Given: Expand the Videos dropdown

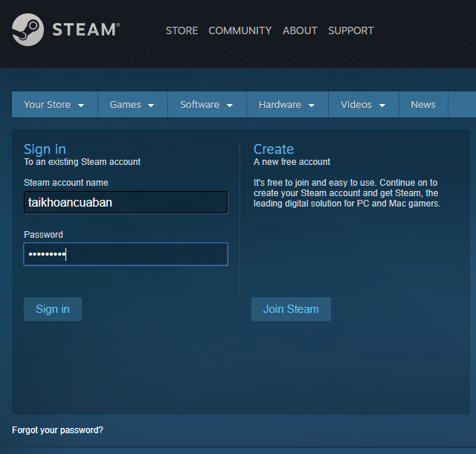Looking at the screenshot, I should [x=364, y=105].
